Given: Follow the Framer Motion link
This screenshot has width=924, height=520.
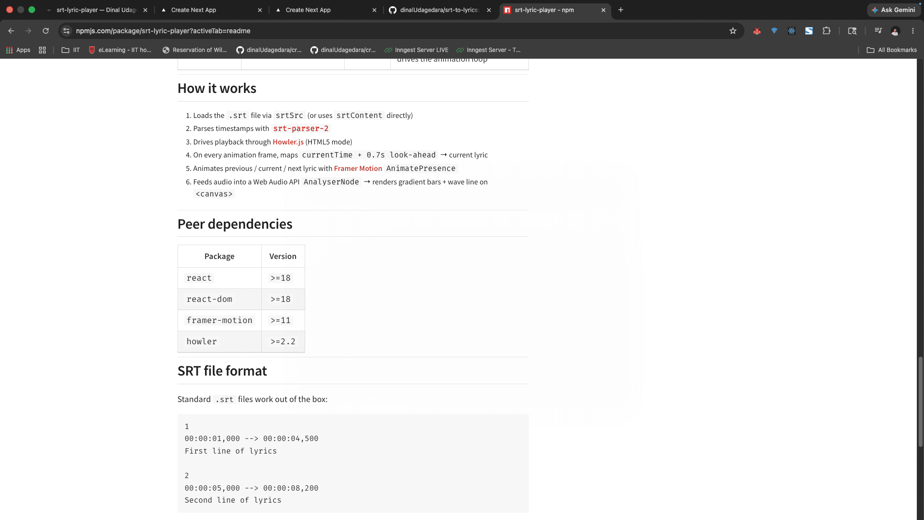Looking at the screenshot, I should (x=358, y=169).
